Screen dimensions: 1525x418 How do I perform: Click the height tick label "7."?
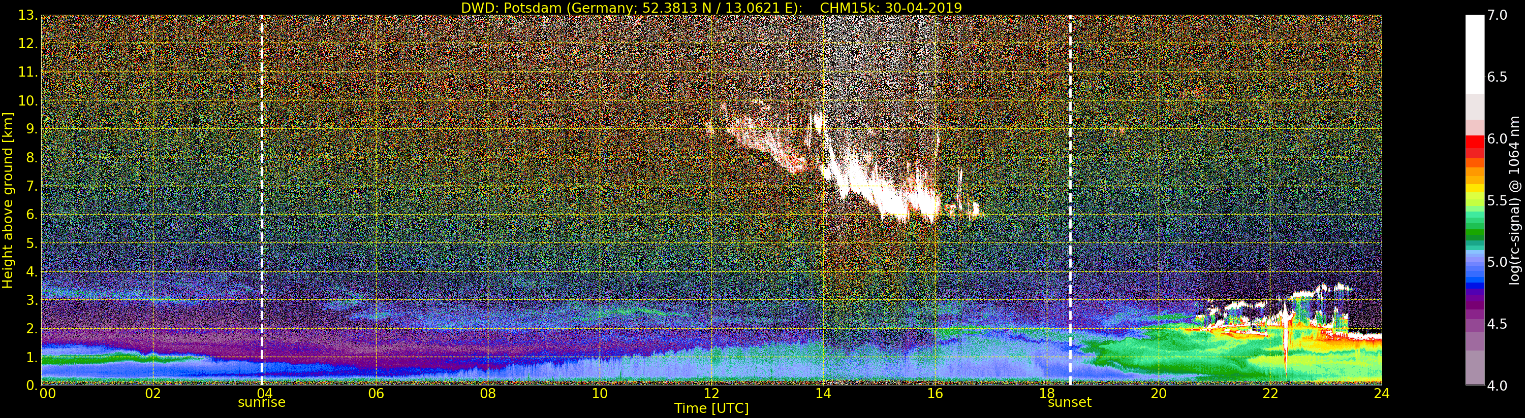[x=33, y=186]
